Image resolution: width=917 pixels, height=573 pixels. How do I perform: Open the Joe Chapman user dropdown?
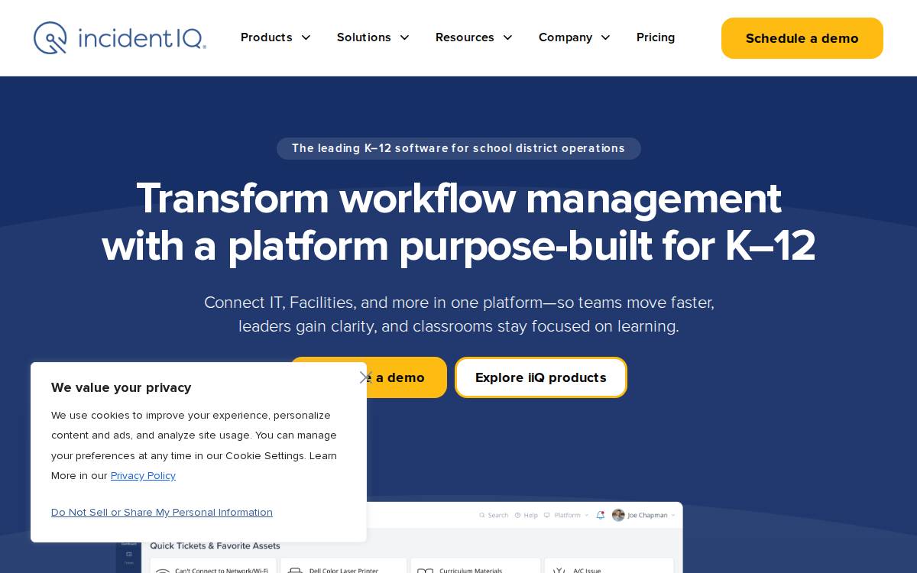645,515
